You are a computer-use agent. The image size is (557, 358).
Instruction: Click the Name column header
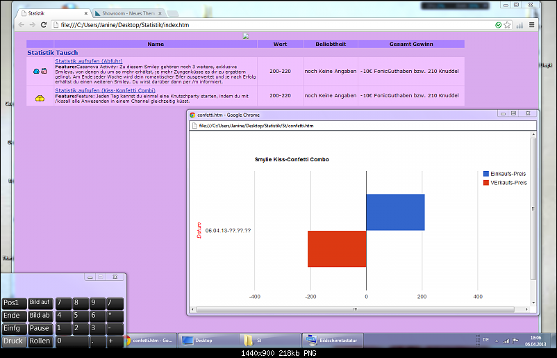tap(156, 44)
